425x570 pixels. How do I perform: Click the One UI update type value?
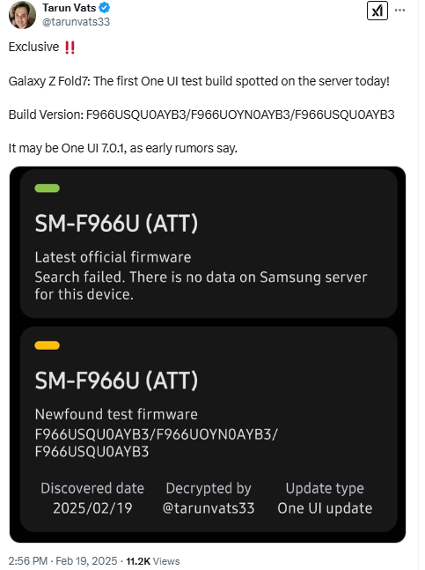click(325, 508)
